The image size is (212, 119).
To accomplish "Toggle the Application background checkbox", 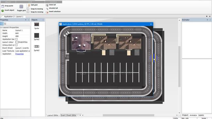I will point(16,39).
